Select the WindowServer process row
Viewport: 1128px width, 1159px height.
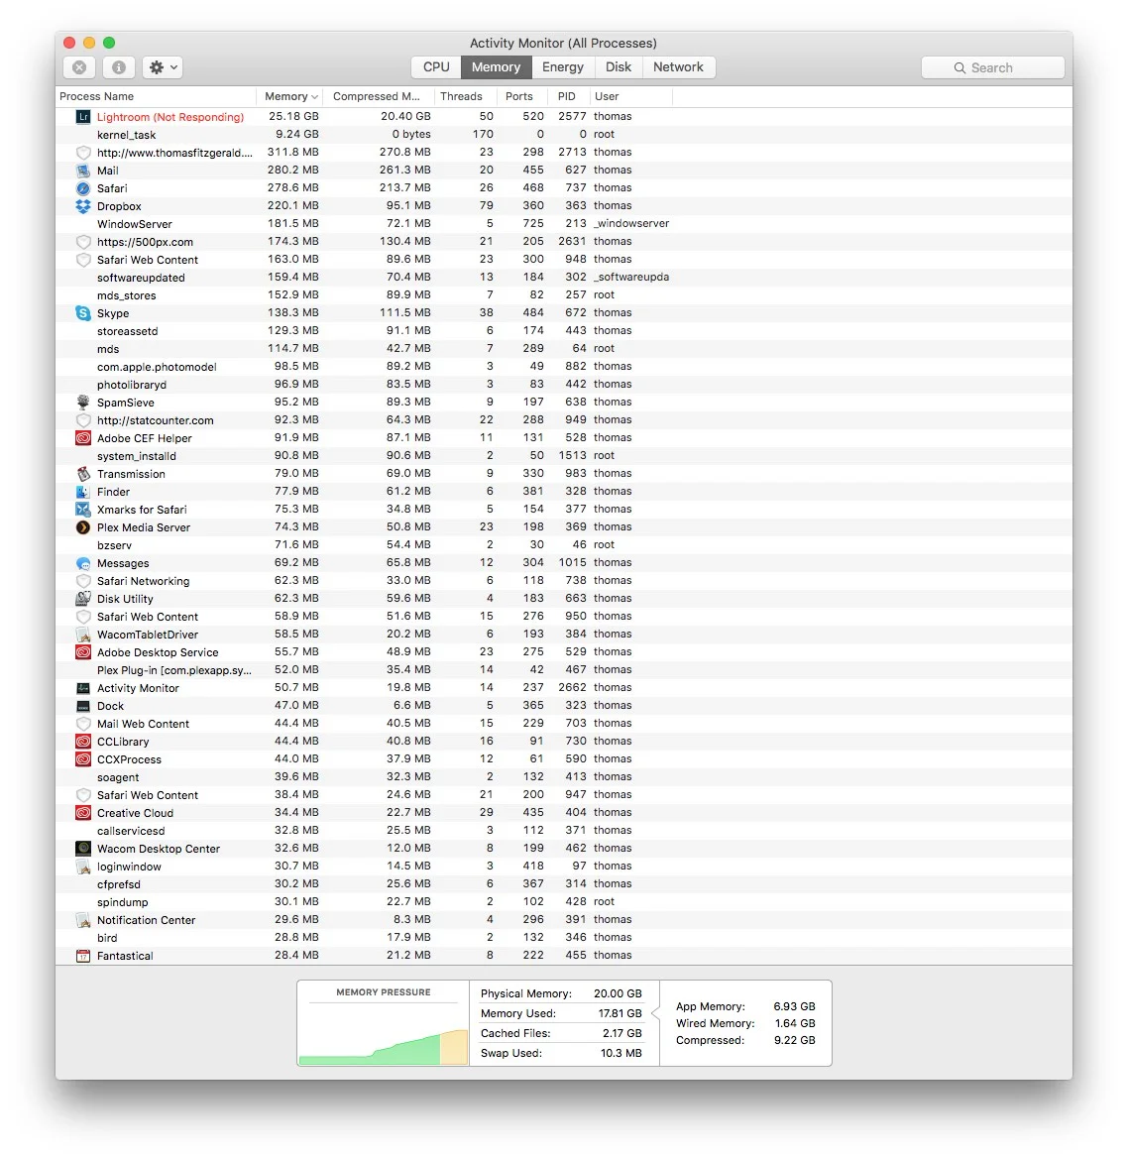564,224
